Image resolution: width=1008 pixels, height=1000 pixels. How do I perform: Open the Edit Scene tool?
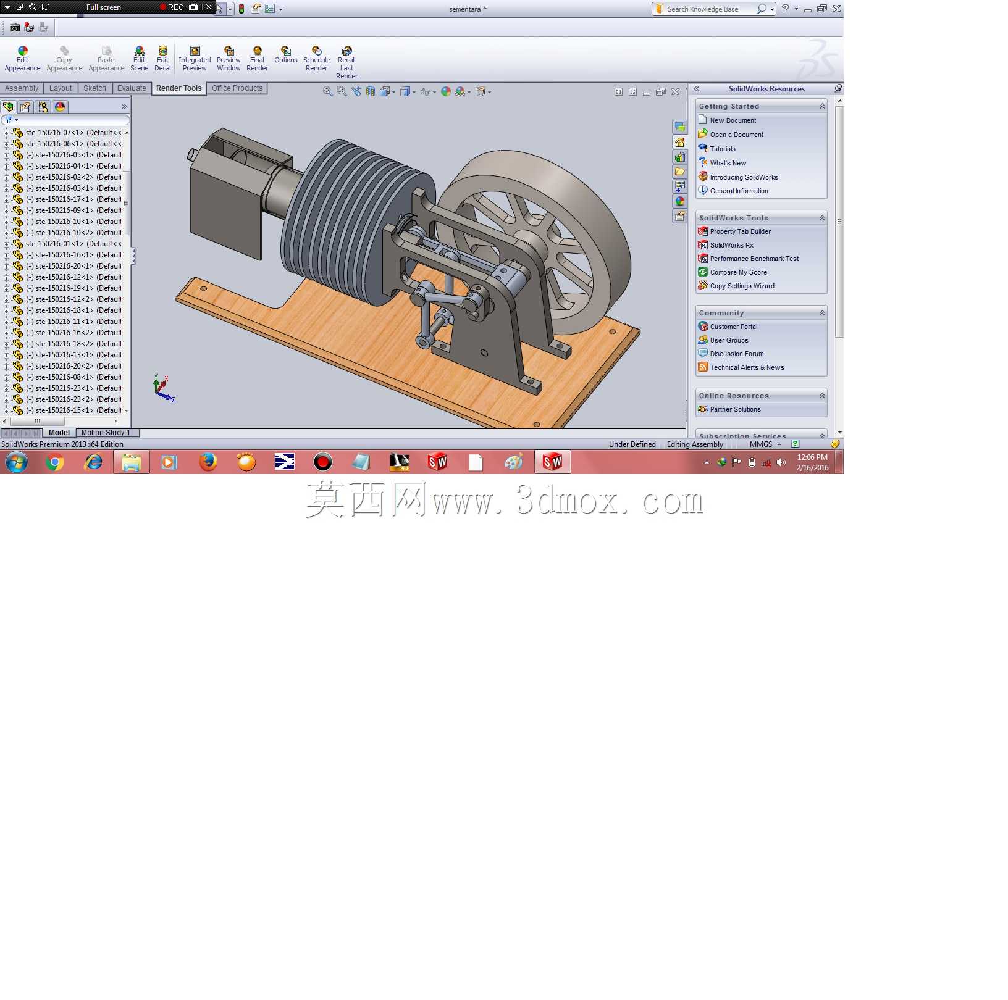click(139, 59)
